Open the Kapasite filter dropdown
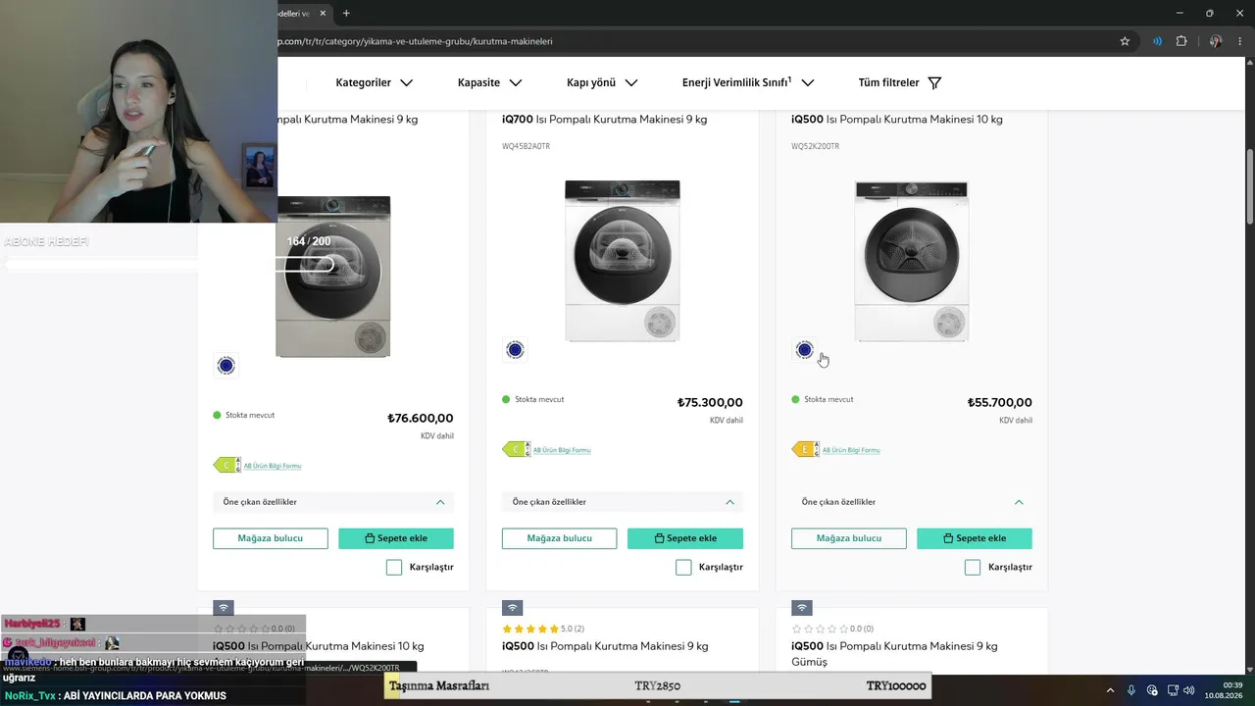The image size is (1255, 706). click(489, 82)
